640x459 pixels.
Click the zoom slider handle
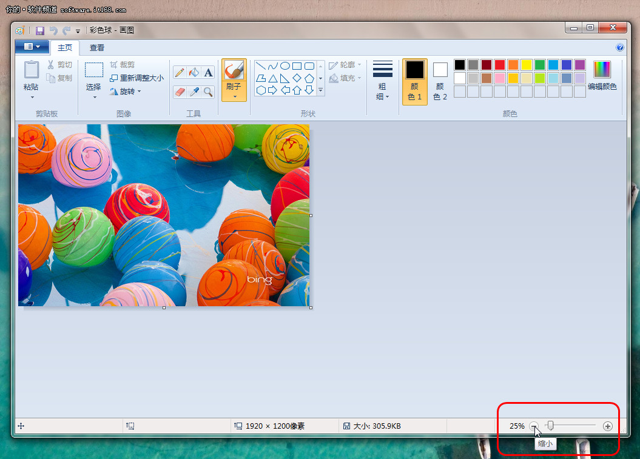551,426
